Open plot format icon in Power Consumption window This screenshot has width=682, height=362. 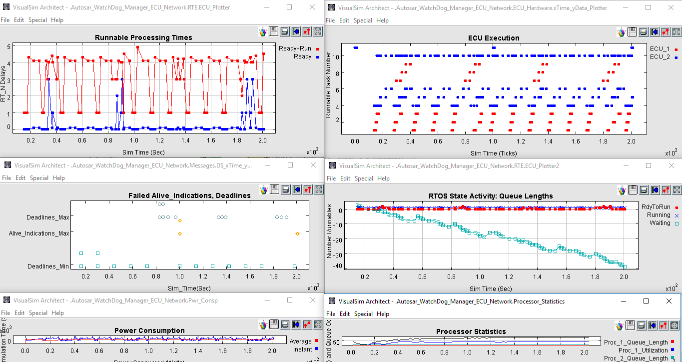pos(307,325)
